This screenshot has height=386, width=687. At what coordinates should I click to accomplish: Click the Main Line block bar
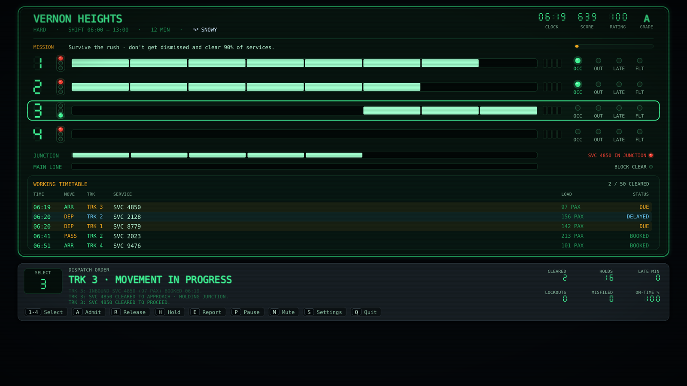[304, 167]
